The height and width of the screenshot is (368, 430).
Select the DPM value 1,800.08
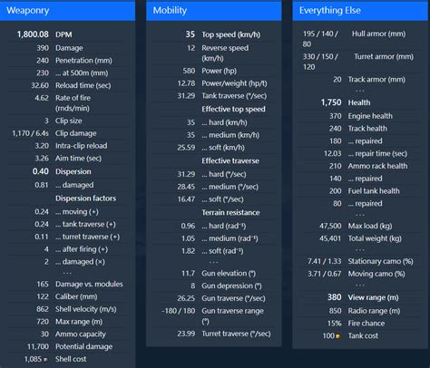[x=33, y=34]
